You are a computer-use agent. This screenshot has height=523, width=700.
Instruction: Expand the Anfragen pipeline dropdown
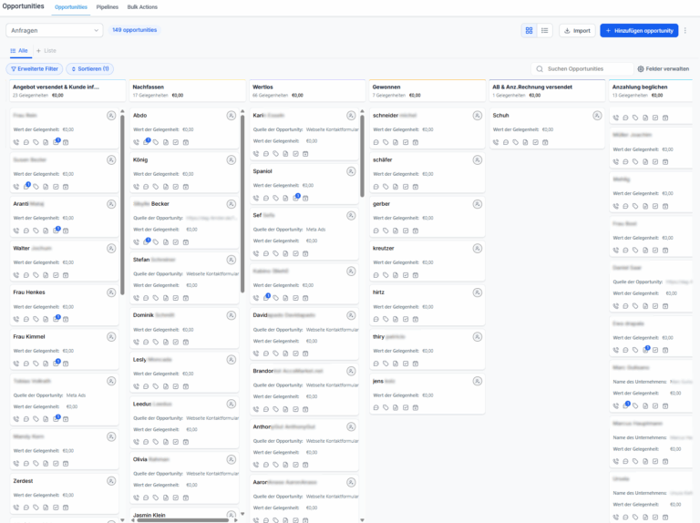coord(55,30)
